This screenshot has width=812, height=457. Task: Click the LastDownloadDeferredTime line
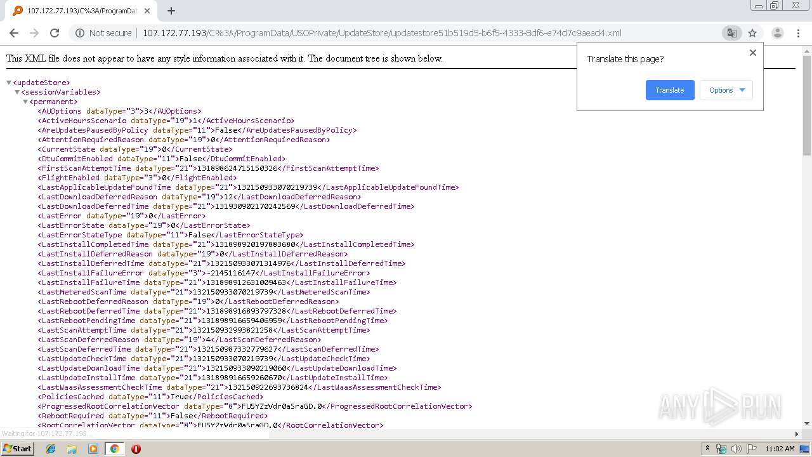pyautogui.click(x=226, y=206)
